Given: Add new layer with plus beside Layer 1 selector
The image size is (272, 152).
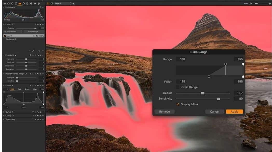Looking at the screenshot, I should pyautogui.click(x=73, y=3).
